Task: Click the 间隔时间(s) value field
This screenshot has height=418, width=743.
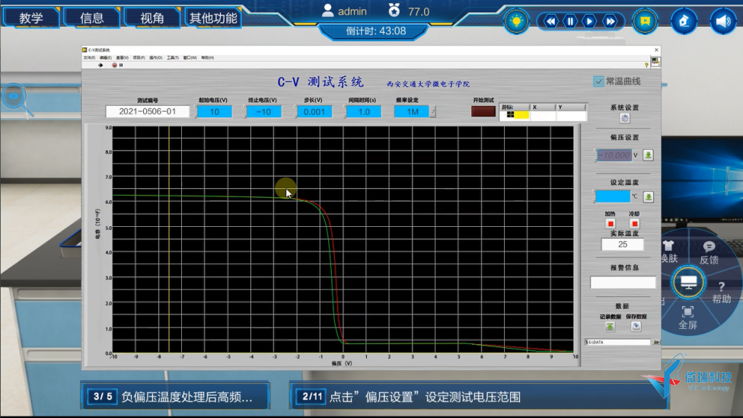Action: click(x=364, y=112)
